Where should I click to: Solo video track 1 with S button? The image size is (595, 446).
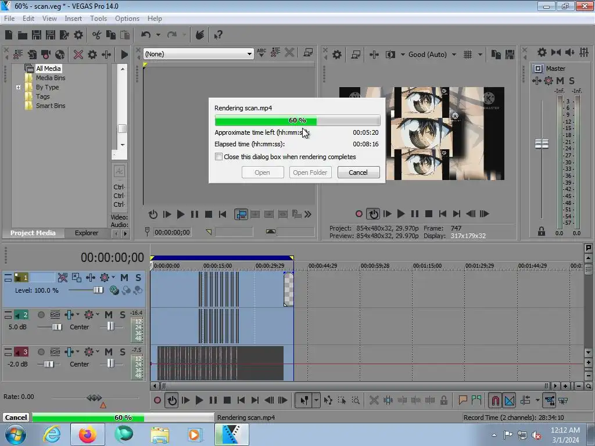point(138,278)
